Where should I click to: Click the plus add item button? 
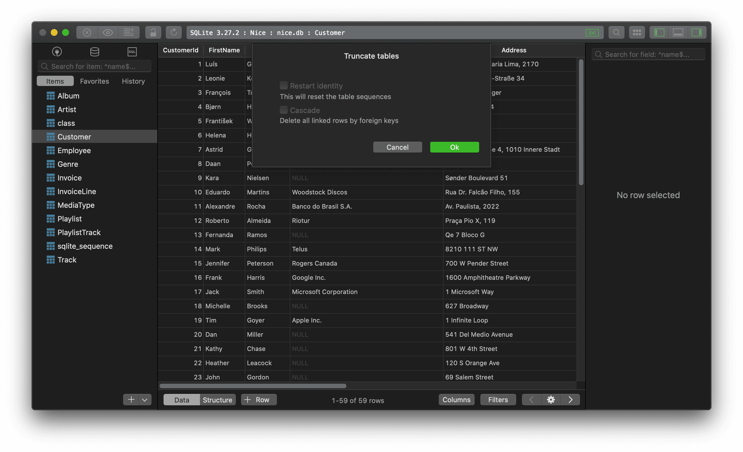pos(131,400)
